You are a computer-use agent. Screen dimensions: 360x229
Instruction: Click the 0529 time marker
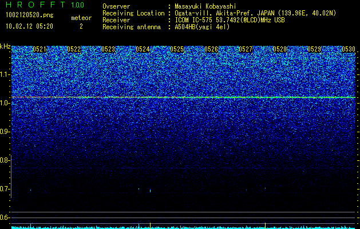point(314,49)
